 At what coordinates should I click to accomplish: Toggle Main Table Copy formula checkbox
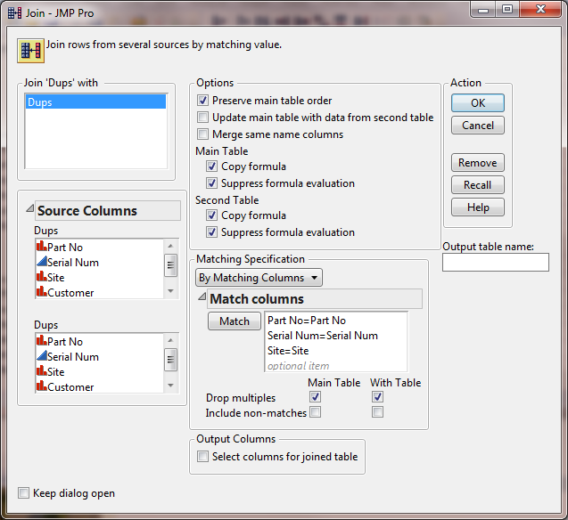[x=212, y=167]
